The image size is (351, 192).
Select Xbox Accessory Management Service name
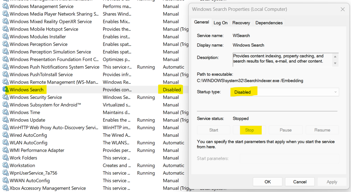pyautogui.click(x=48, y=188)
